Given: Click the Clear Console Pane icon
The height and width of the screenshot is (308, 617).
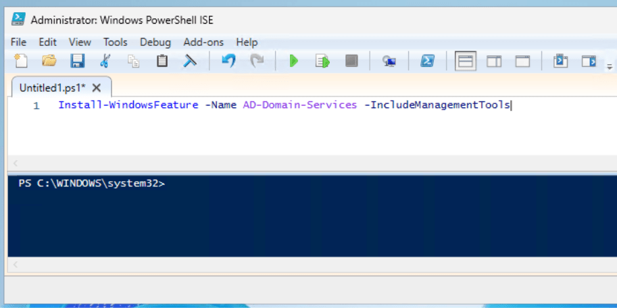Looking at the screenshot, I should [x=190, y=61].
